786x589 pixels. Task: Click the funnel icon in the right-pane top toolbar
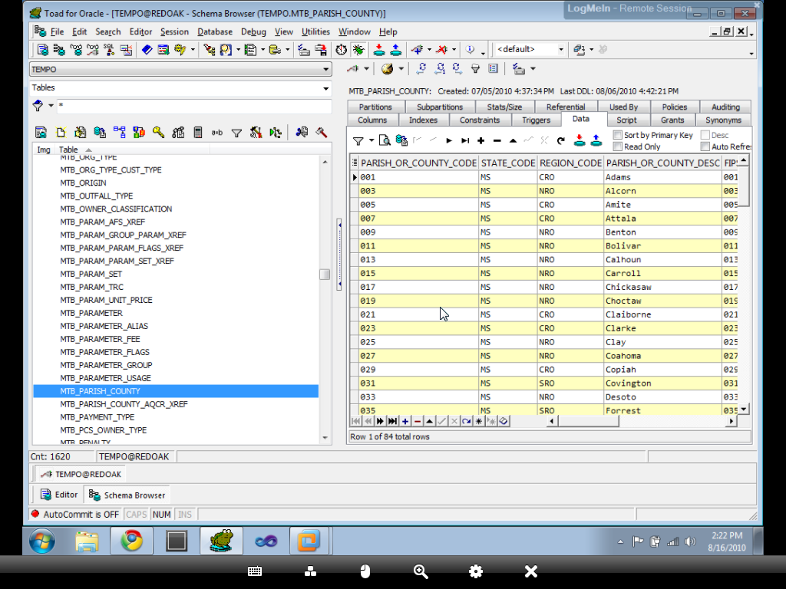click(475, 69)
